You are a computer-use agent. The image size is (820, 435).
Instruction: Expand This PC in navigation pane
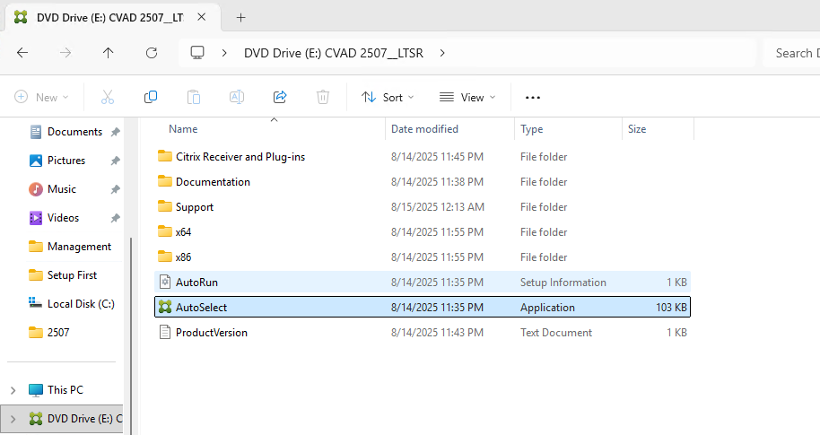coord(13,390)
